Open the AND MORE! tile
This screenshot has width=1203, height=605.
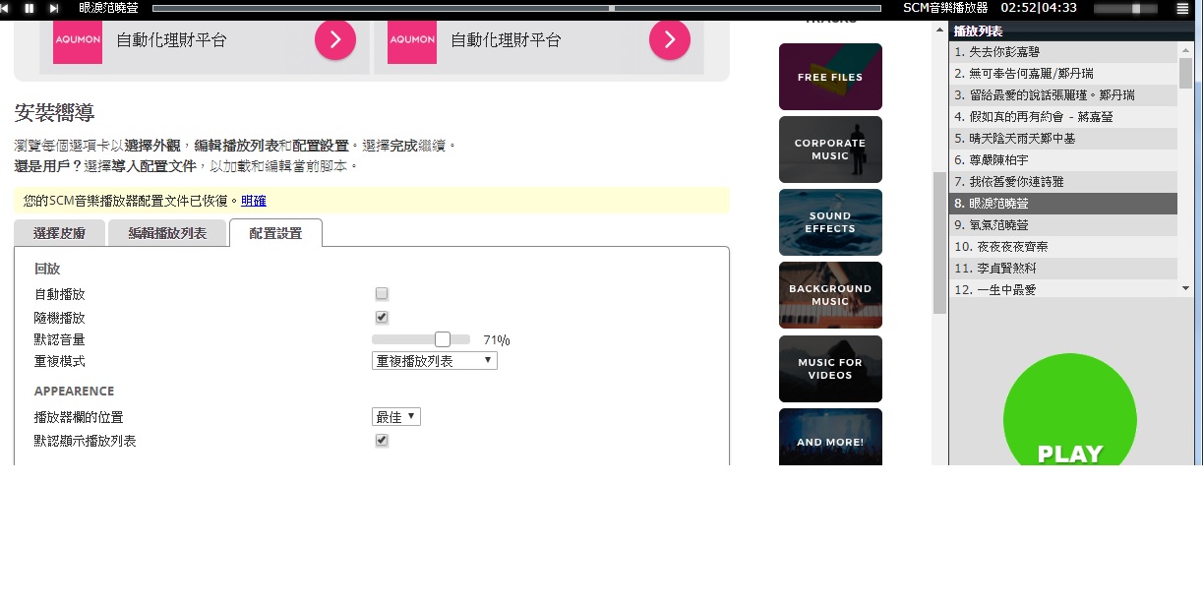point(830,437)
